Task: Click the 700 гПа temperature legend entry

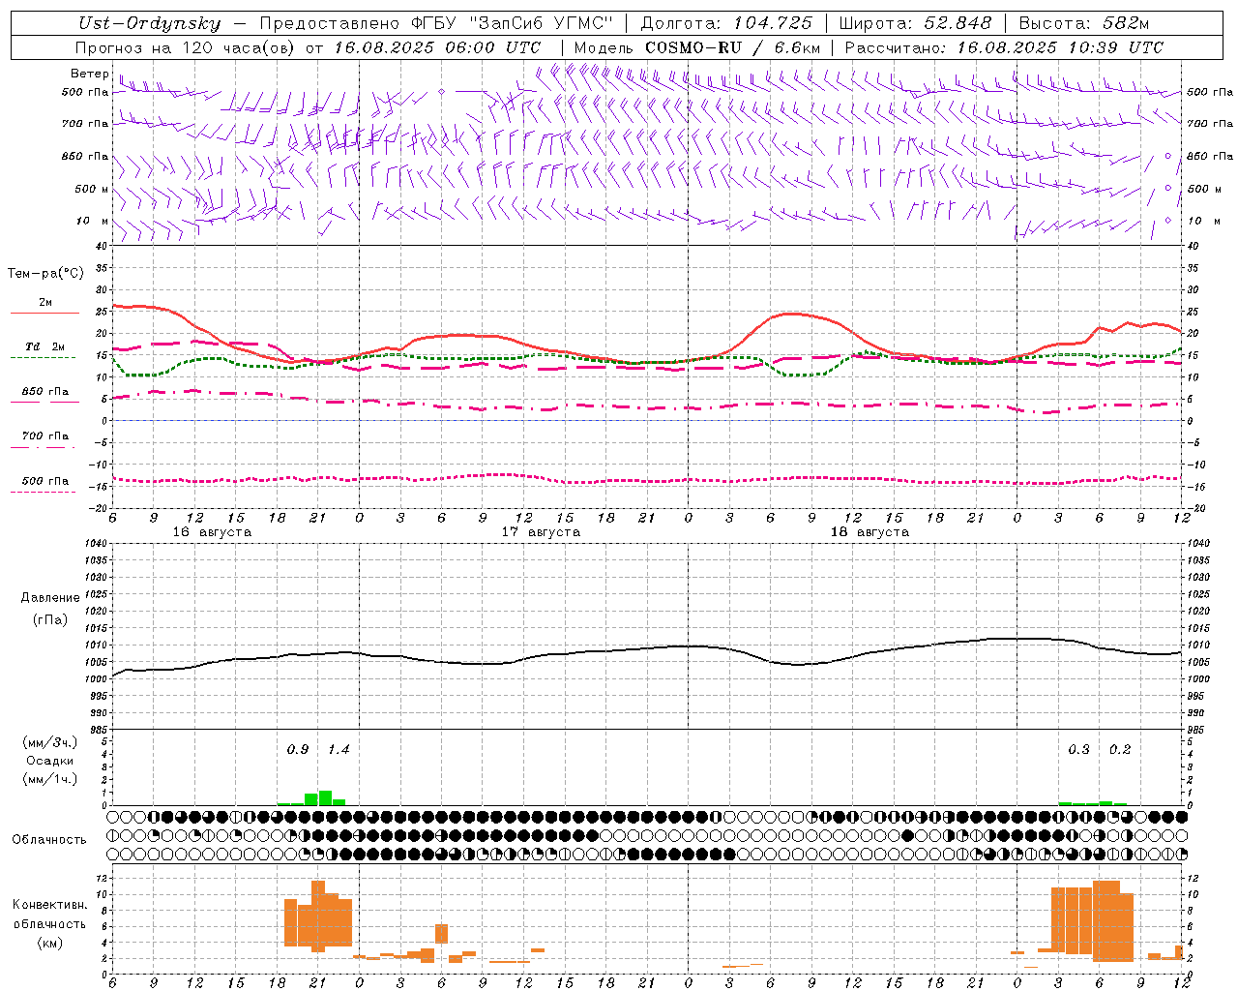Action: point(45,436)
